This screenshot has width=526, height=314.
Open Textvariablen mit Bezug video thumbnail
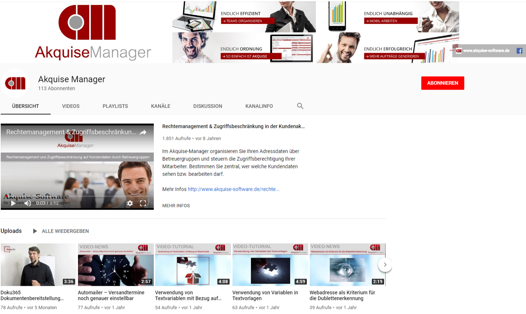click(x=193, y=265)
